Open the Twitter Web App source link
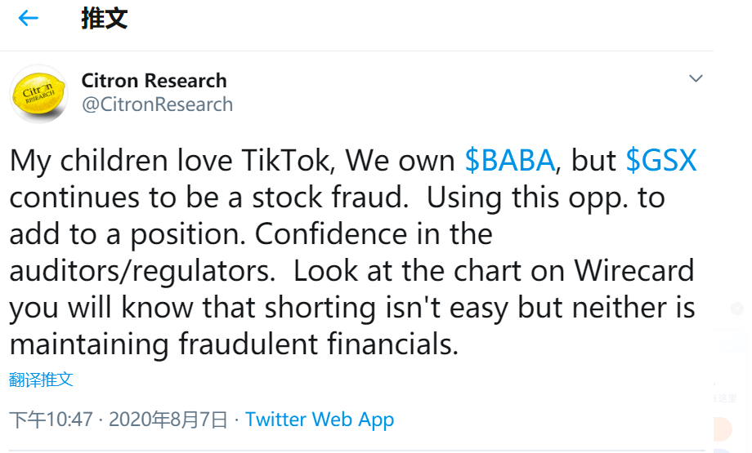Viewport: 752px width, 453px height. pos(320,420)
